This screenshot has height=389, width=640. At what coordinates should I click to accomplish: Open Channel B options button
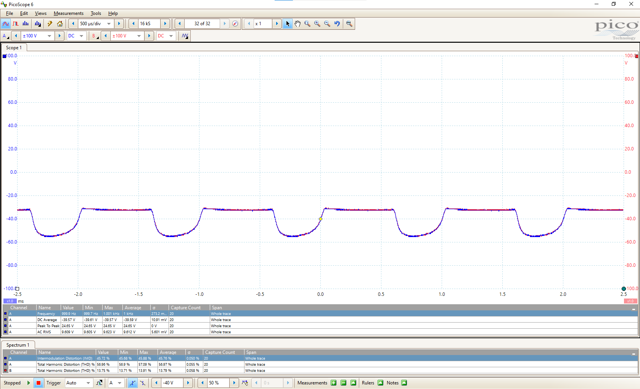[95, 36]
